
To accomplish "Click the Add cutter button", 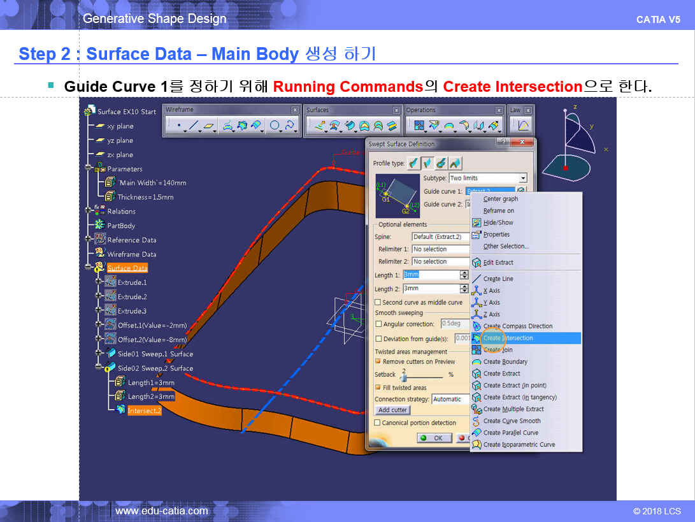I will pyautogui.click(x=392, y=410).
